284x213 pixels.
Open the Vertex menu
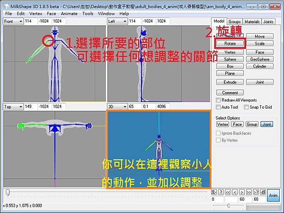[35, 14]
